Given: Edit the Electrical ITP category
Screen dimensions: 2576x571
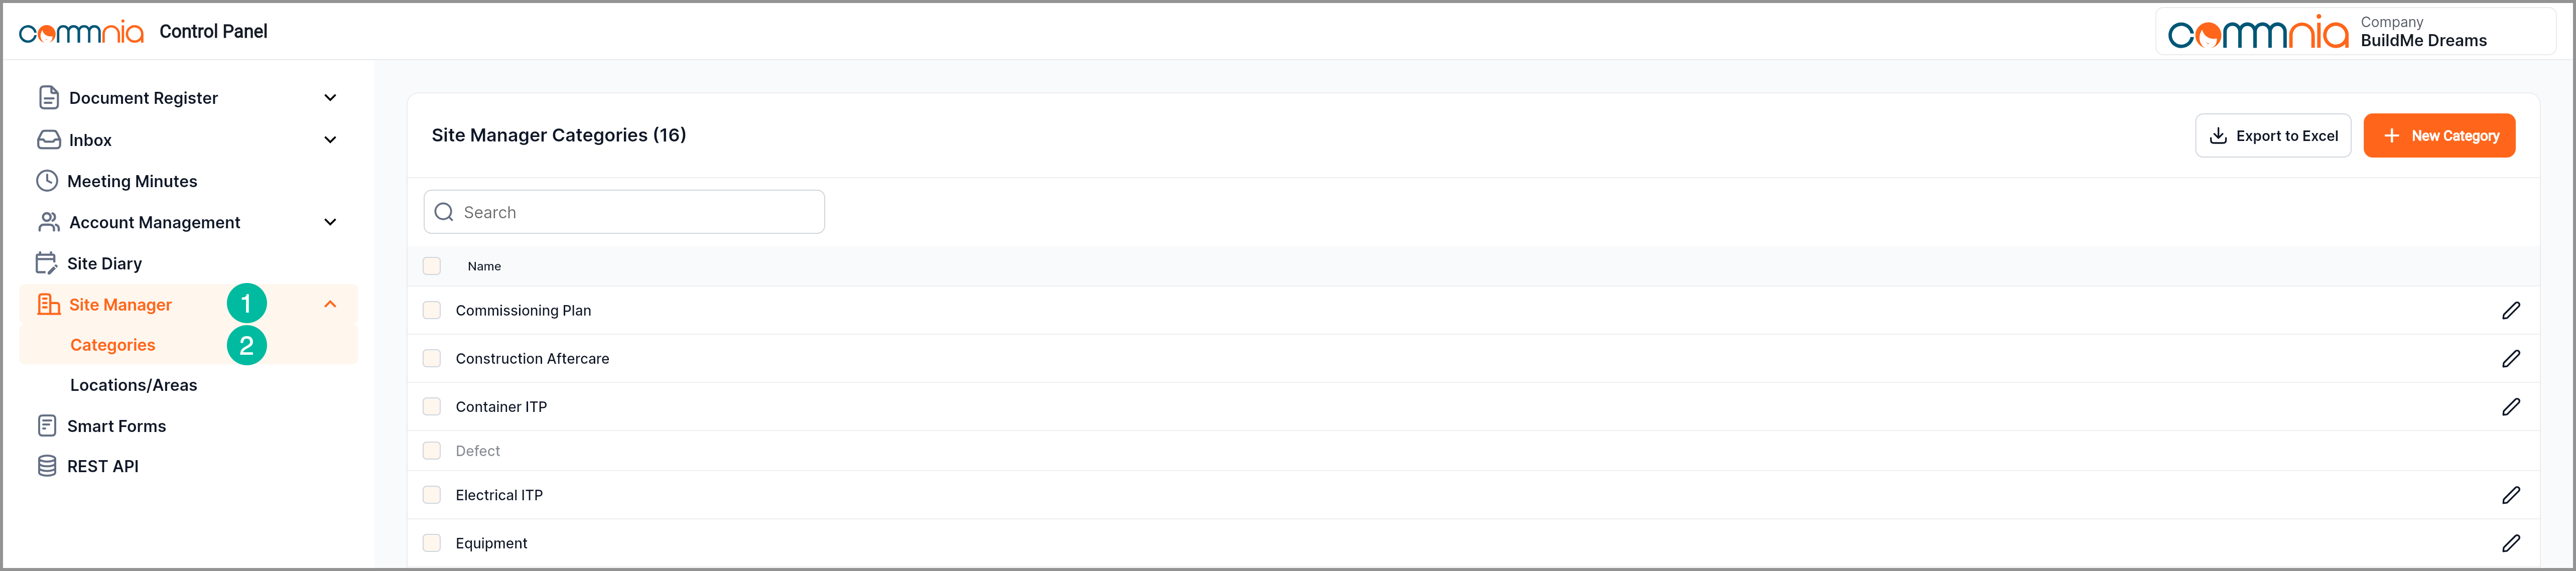Looking at the screenshot, I should 2510,495.
